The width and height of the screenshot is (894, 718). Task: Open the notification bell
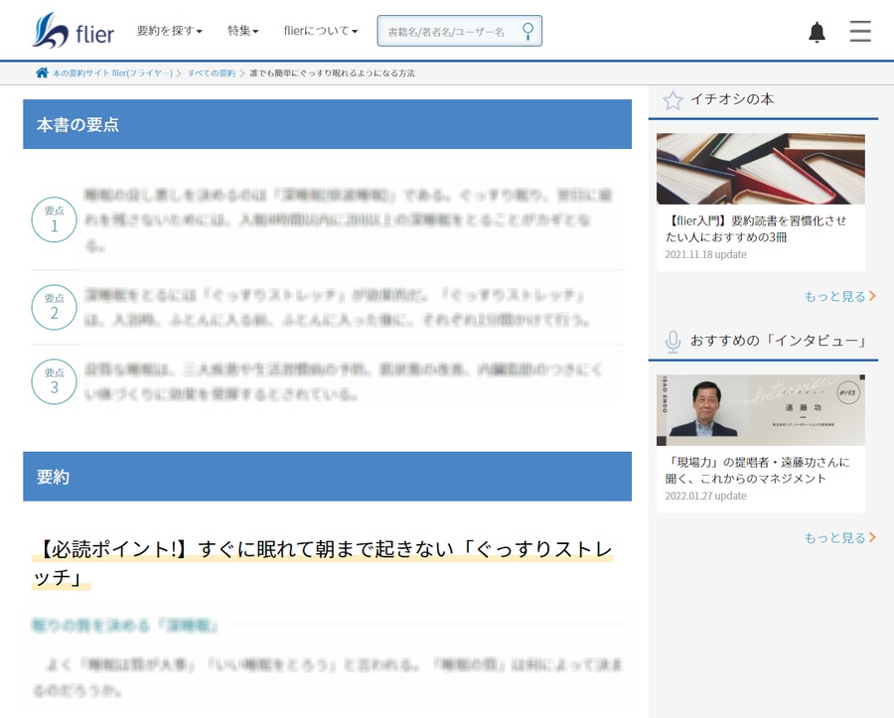point(818,32)
